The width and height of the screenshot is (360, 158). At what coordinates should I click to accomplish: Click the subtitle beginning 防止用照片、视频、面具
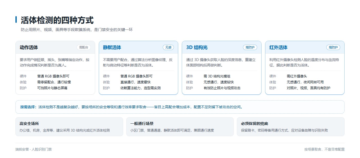point(77,30)
